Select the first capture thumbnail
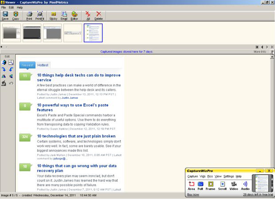275x199 pixels. [11, 32]
